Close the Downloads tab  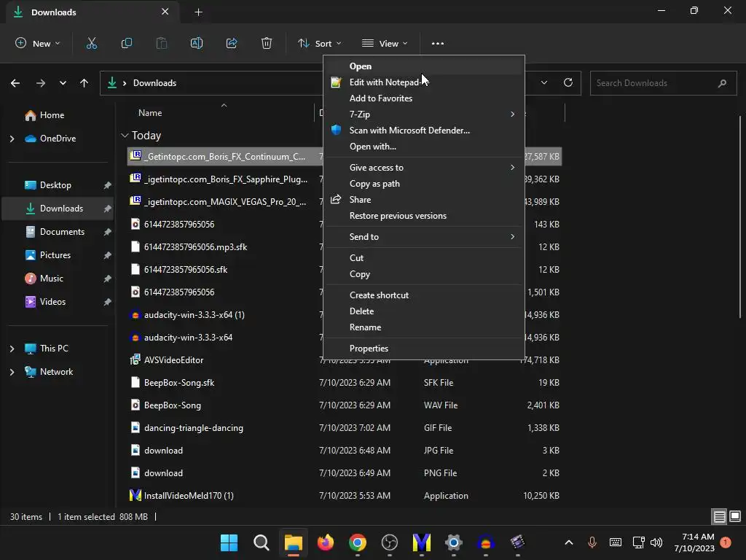pos(165,12)
